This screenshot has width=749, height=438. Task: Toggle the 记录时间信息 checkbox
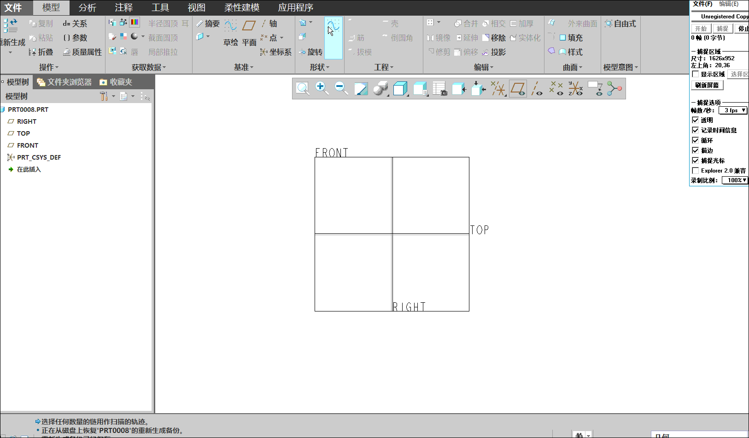pyautogui.click(x=696, y=130)
